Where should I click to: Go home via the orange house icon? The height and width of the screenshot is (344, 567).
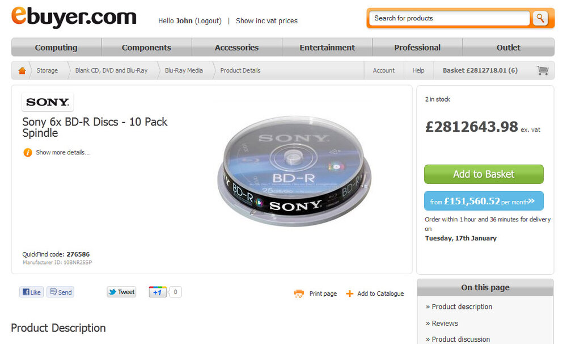22,70
